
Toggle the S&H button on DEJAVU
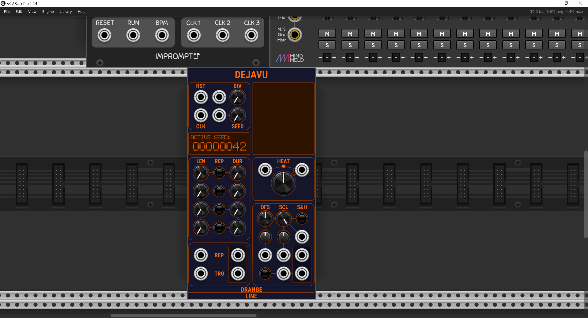302,218
